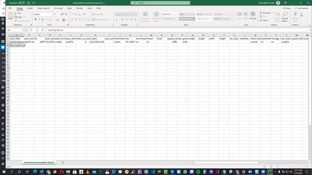Click the Analyze Data icon

(x=295, y=14)
